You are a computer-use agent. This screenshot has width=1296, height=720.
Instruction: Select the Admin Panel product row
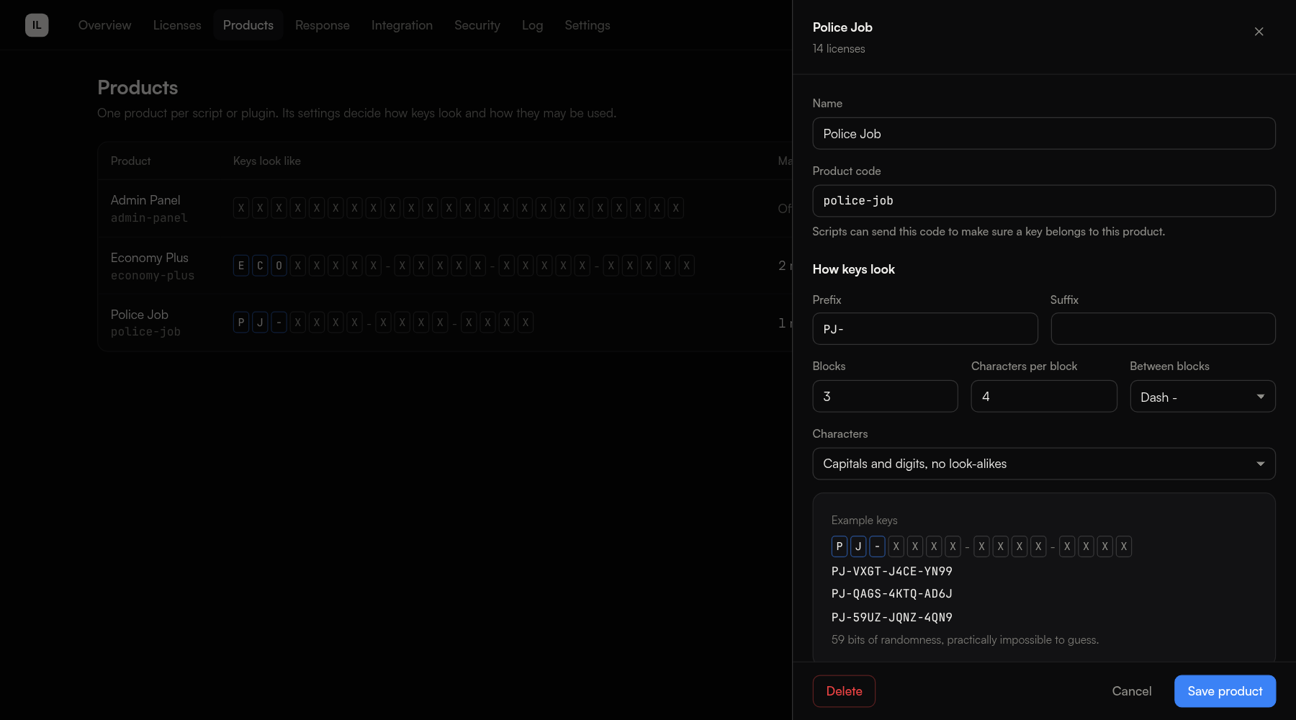[445, 209]
